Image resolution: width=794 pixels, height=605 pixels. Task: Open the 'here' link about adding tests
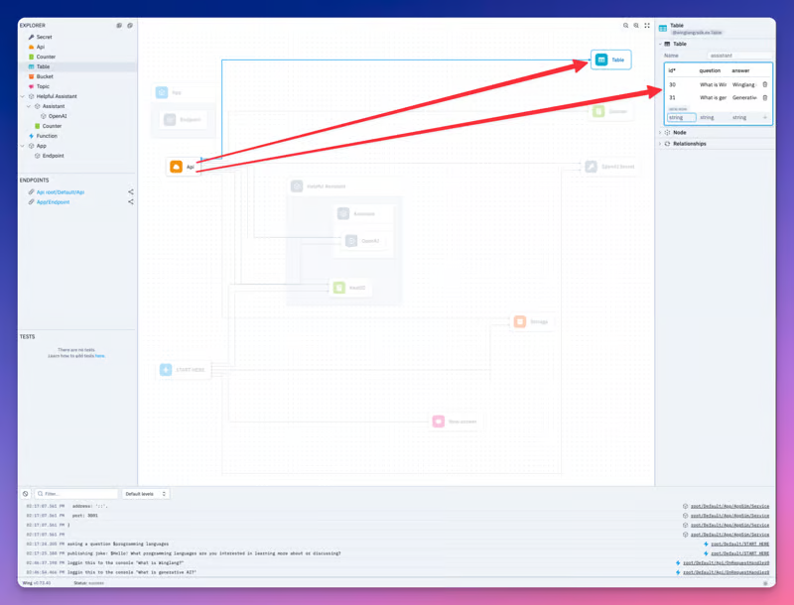pyautogui.click(x=100, y=356)
